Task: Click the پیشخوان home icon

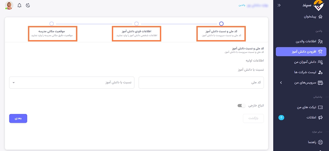Action: coord(320,16)
